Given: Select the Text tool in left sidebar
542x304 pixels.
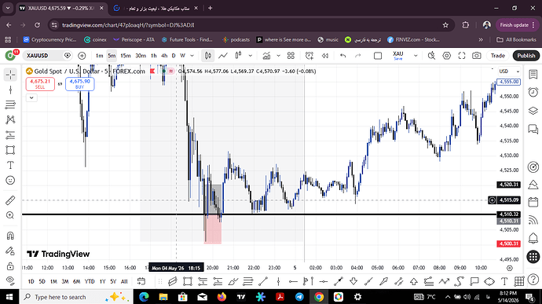Looking at the screenshot, I should tap(10, 165).
